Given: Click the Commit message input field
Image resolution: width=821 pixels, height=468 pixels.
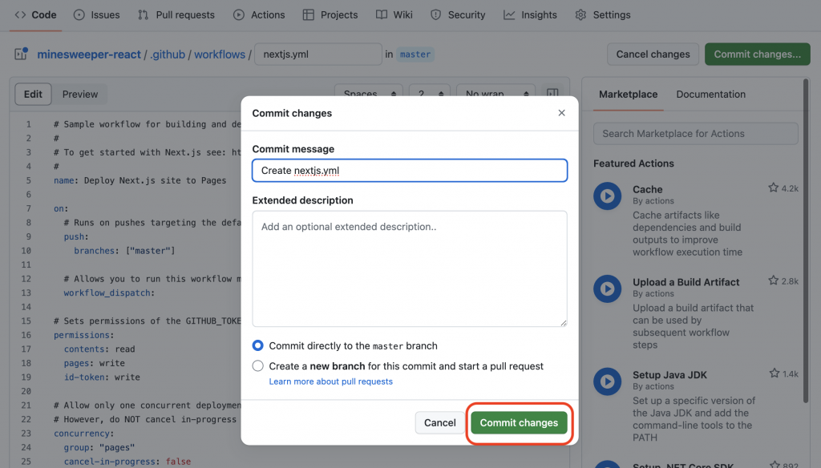Looking at the screenshot, I should coord(409,171).
